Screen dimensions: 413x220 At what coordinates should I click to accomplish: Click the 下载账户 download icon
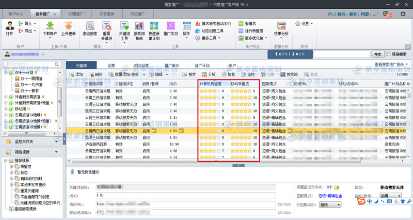(x=50, y=26)
